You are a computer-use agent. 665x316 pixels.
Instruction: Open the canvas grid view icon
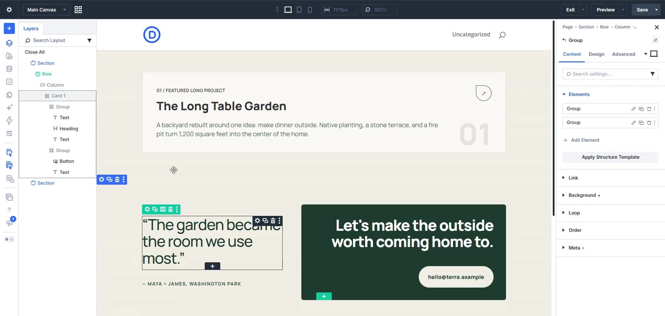[x=78, y=10]
